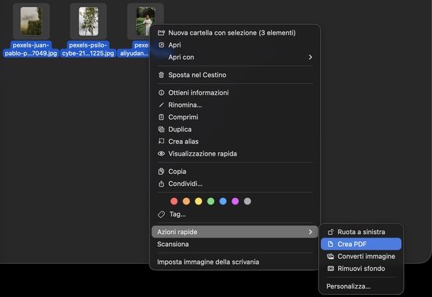
Task: Click the clipboard icon beside Copia
Action: [x=161, y=171]
